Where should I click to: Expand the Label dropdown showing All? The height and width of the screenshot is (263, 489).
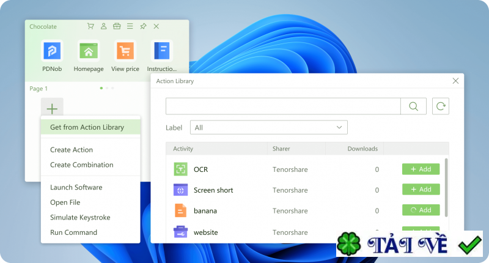(x=269, y=127)
